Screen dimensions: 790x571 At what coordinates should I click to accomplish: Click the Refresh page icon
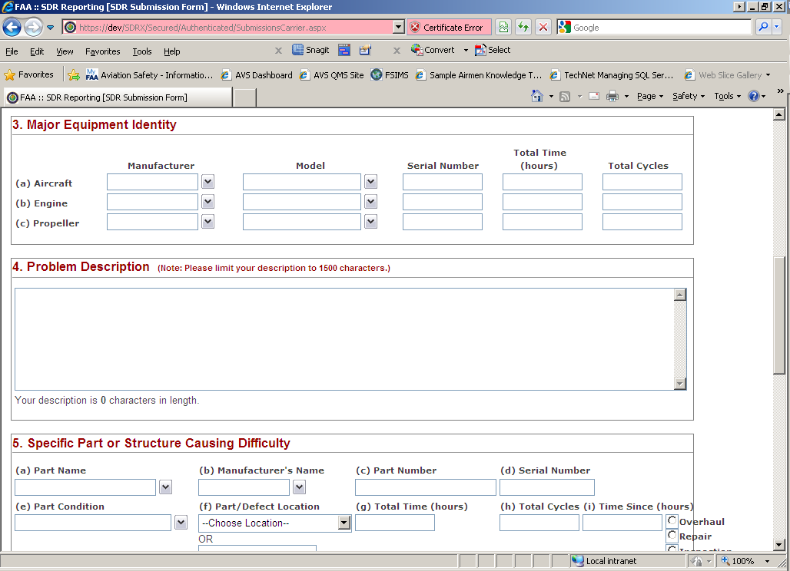(523, 28)
